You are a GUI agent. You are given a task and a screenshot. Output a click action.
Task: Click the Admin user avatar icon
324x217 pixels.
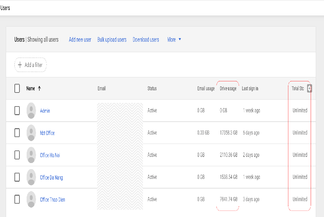31,110
